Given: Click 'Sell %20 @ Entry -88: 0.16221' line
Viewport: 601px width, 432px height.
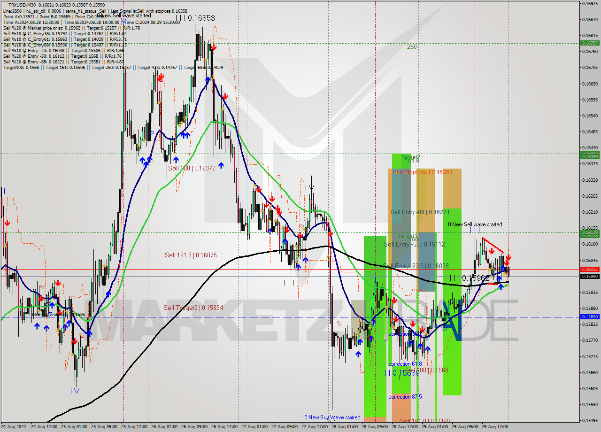Looking at the screenshot, I should pyautogui.click(x=63, y=62).
